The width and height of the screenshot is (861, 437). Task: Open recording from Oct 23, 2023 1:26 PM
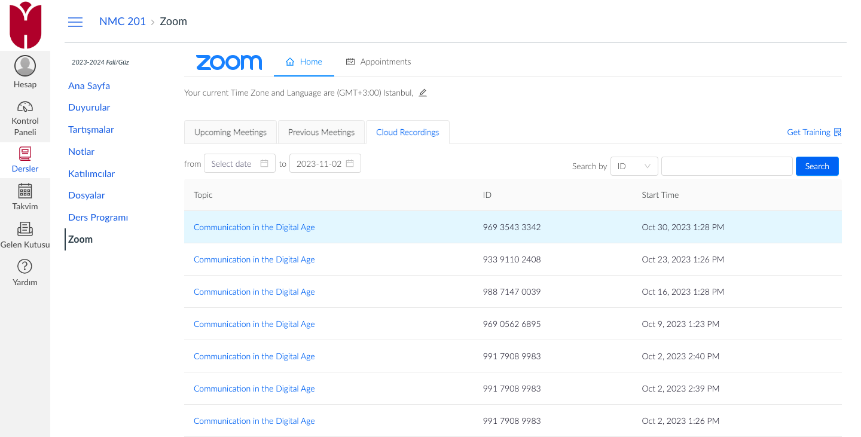tap(254, 259)
